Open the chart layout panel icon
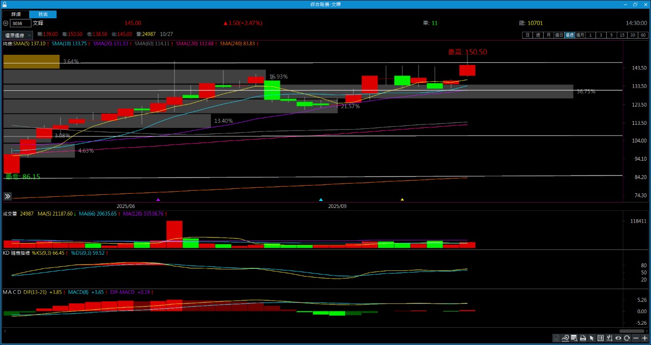The height and width of the screenshot is (345, 651). pos(601,338)
